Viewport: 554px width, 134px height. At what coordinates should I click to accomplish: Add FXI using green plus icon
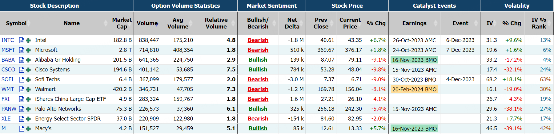pyautogui.click(x=28, y=99)
